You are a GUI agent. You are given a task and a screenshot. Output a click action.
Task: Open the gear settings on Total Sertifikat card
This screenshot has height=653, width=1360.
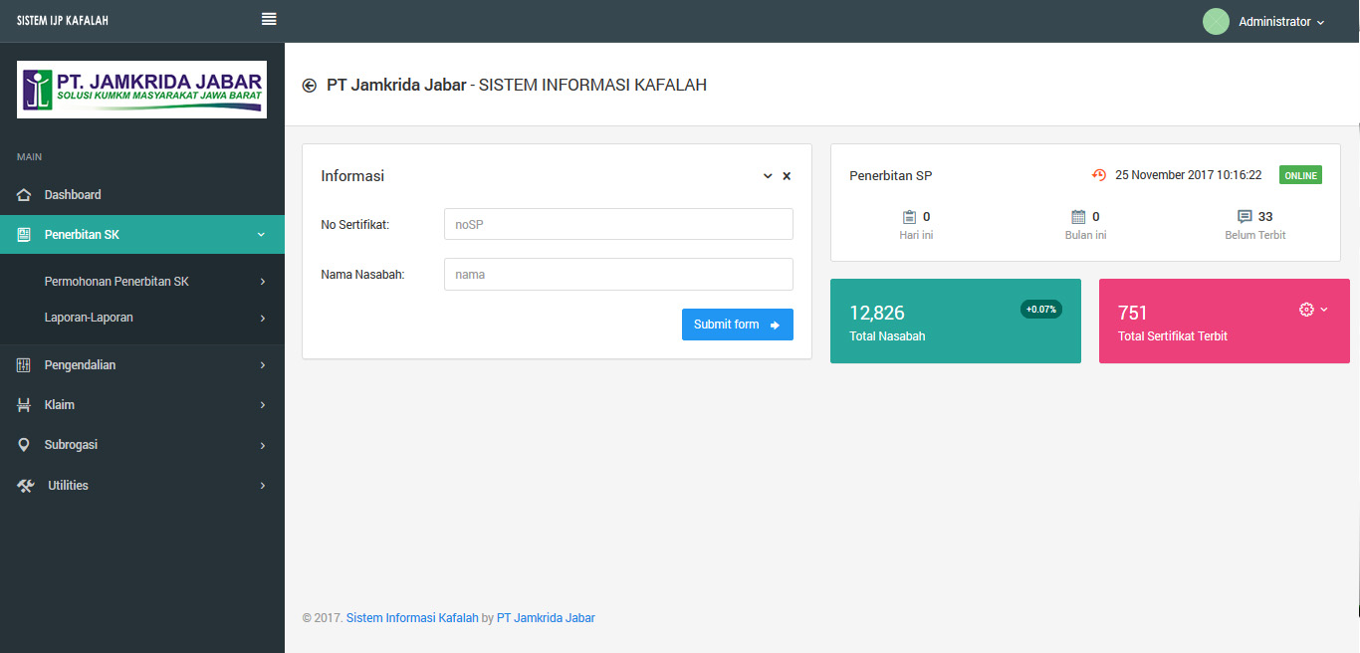pyautogui.click(x=1307, y=310)
